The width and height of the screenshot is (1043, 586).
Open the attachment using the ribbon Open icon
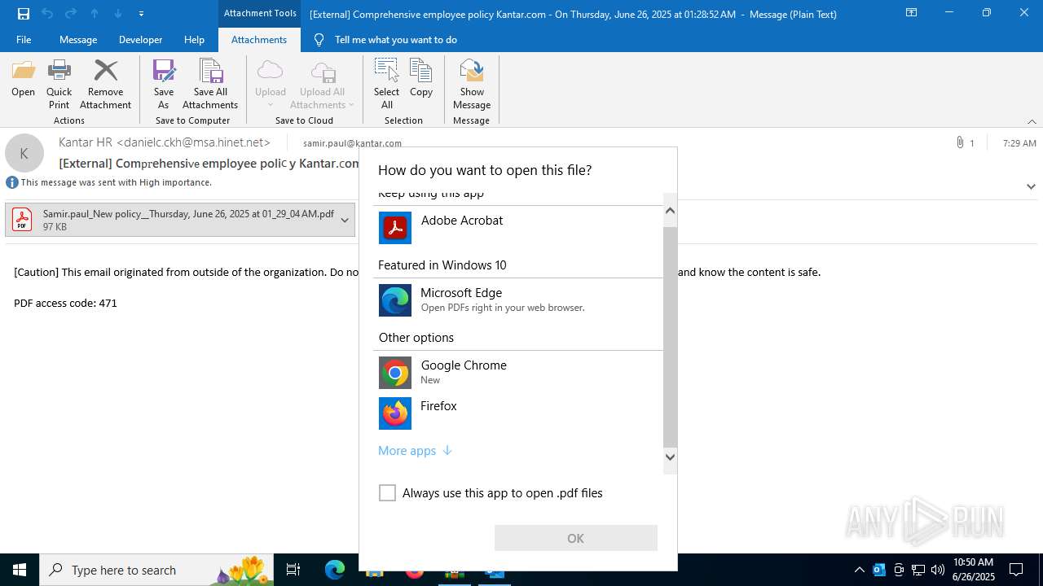click(23, 78)
